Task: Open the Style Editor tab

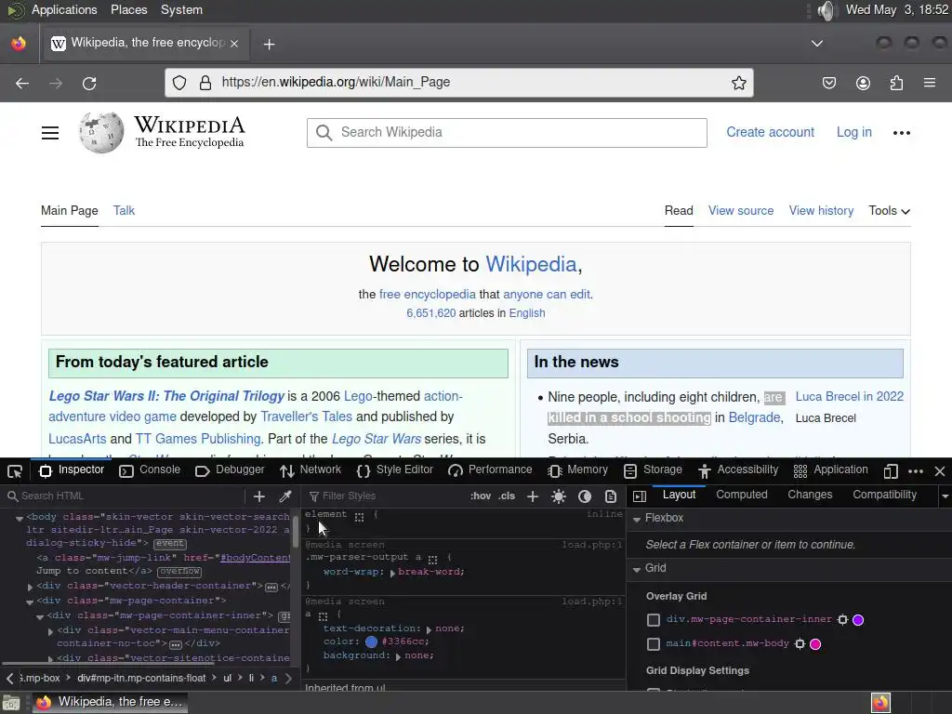Action: pyautogui.click(x=394, y=469)
